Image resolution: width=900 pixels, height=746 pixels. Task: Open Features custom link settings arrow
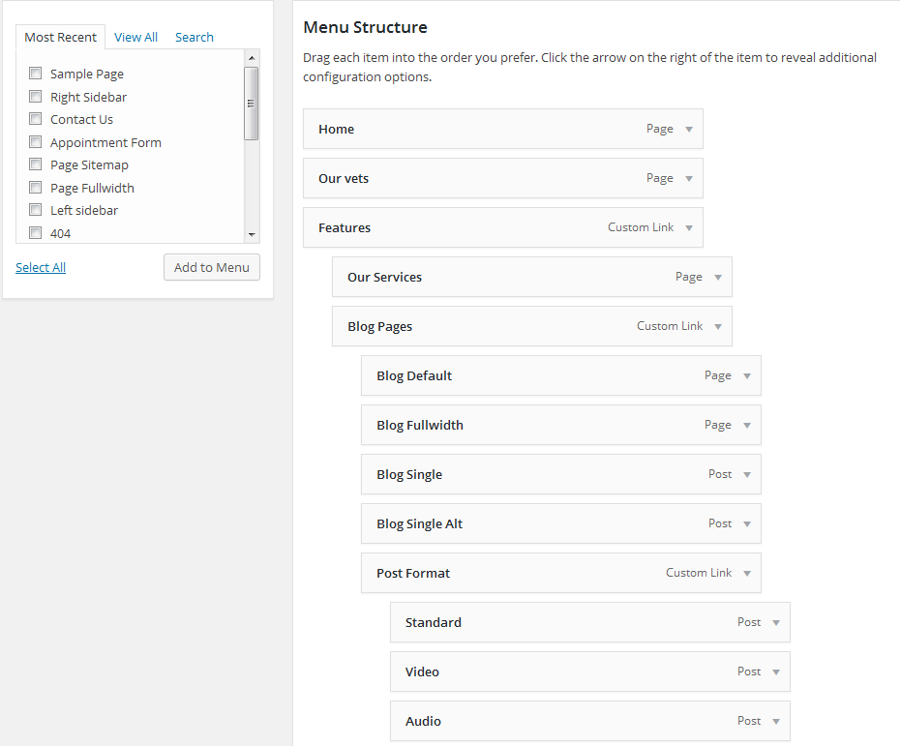pos(689,227)
